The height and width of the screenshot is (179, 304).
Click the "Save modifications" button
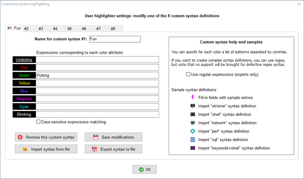[114, 137]
